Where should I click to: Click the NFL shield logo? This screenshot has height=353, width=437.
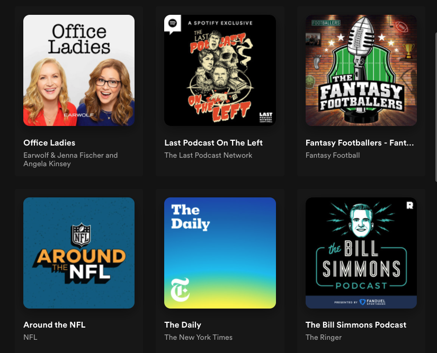point(81,235)
